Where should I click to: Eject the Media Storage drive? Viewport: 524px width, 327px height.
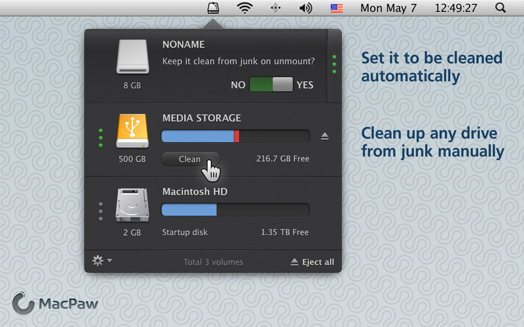(325, 136)
